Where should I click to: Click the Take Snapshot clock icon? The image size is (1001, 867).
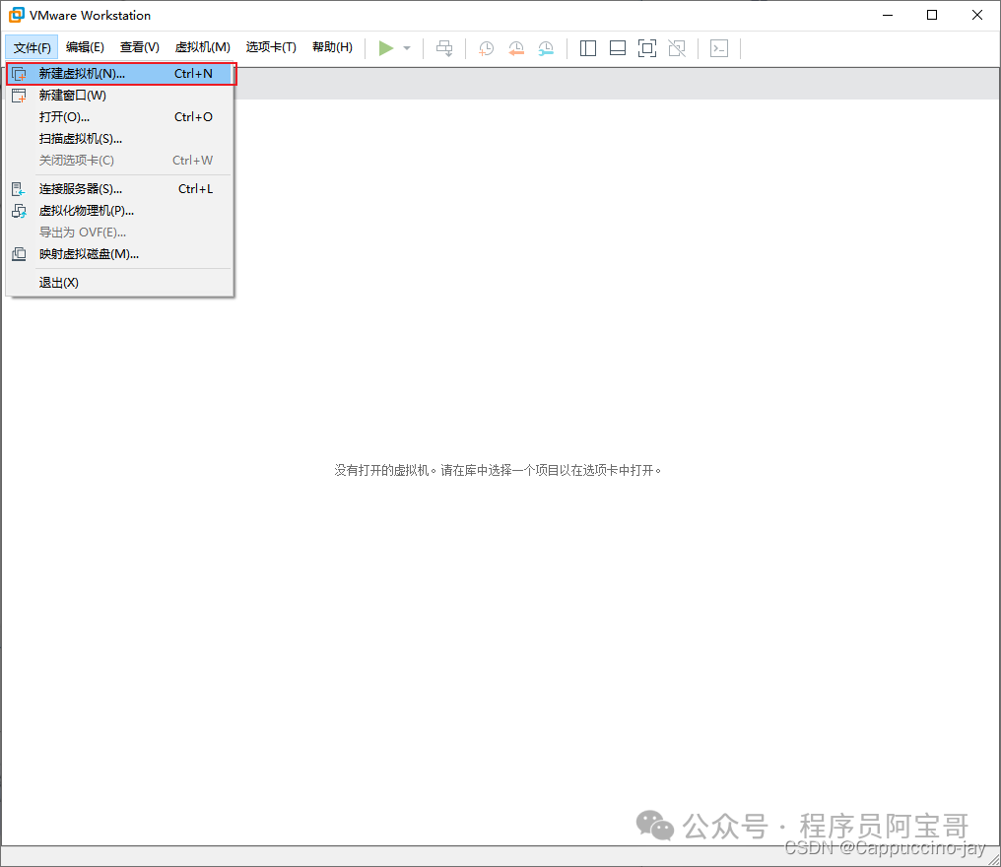point(486,48)
